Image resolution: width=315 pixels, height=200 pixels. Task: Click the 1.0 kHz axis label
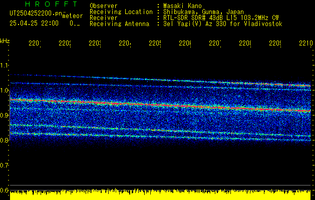click(4, 90)
